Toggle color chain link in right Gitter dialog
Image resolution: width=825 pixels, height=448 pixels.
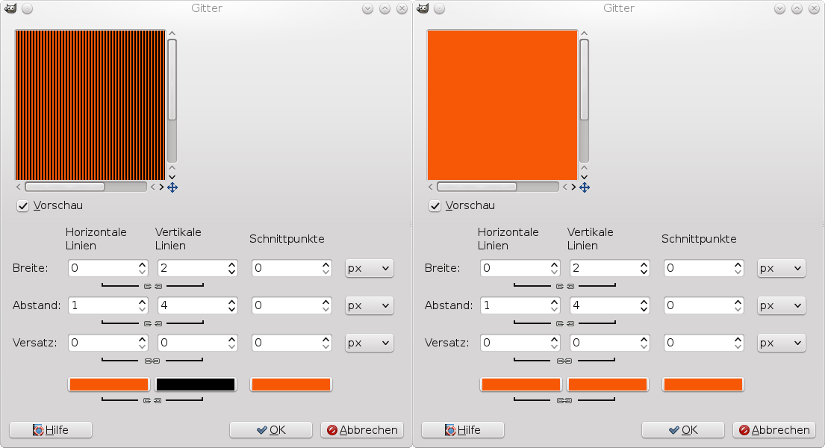coord(564,401)
